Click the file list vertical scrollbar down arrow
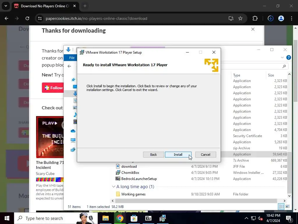298x224 pixels. tap(289, 196)
